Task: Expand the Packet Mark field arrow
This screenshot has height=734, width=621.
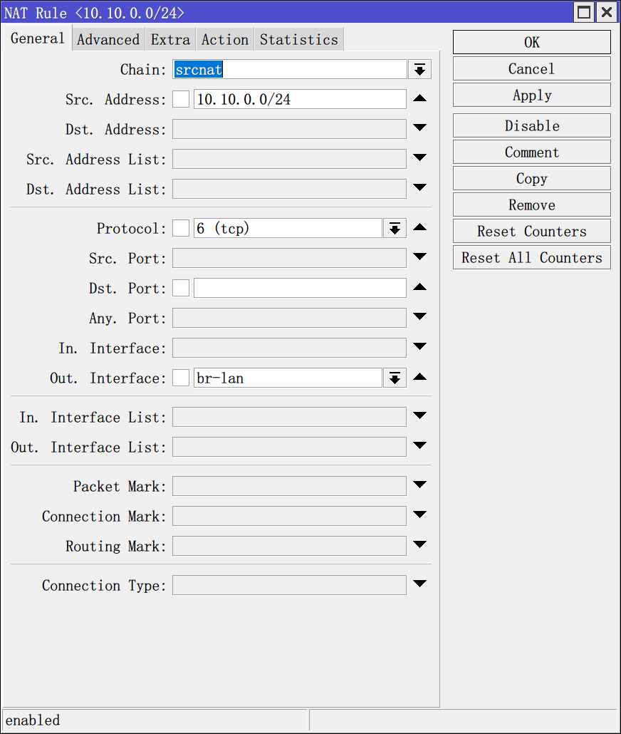Action: (x=419, y=485)
